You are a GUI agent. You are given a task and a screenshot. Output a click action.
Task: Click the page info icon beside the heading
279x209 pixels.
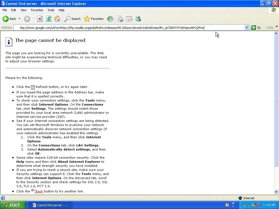9,42
